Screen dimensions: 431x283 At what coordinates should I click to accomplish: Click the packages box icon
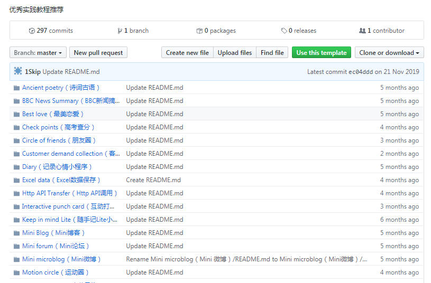click(x=199, y=31)
